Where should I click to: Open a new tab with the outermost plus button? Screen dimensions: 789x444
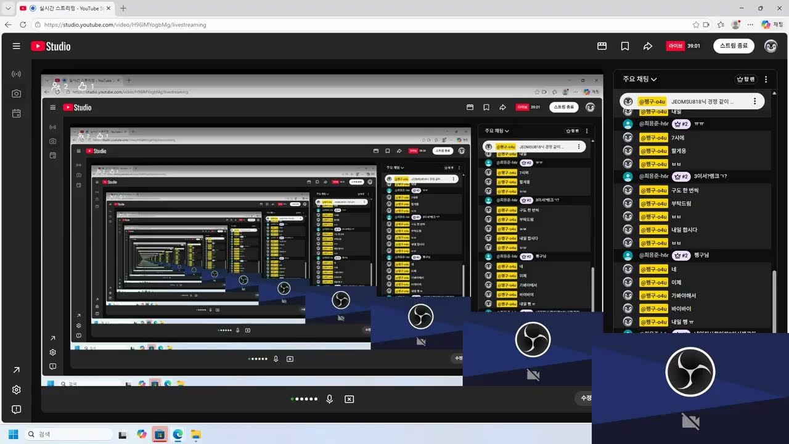(123, 9)
